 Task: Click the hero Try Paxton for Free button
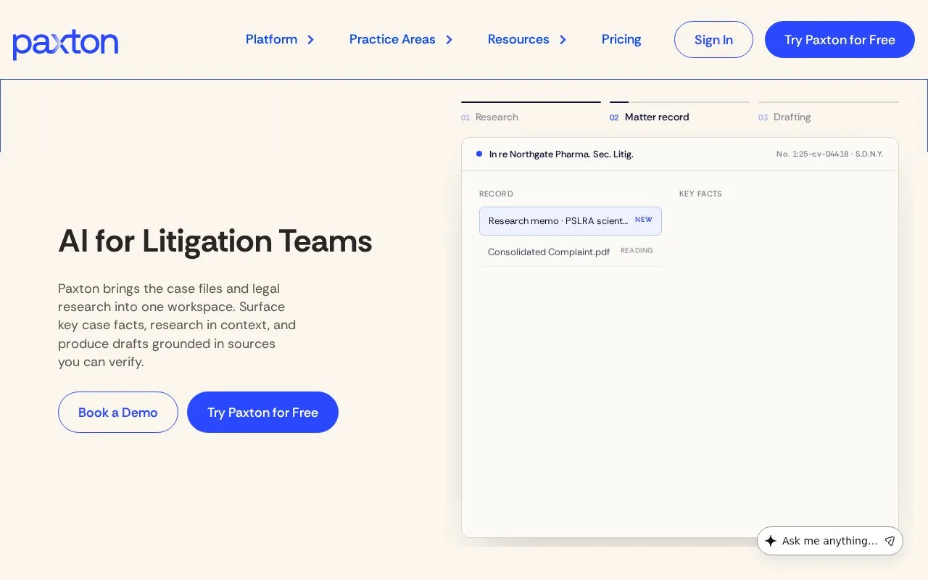(x=262, y=413)
